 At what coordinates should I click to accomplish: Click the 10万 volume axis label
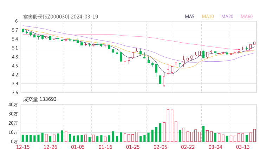[x=13, y=132]
